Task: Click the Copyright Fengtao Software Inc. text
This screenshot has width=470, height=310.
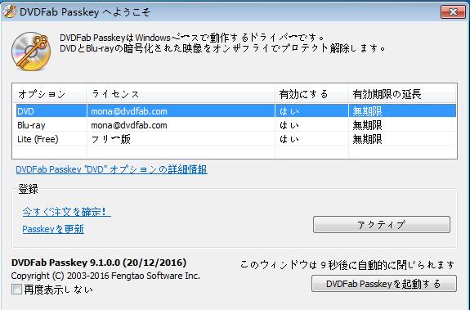Action: pyautogui.click(x=105, y=276)
